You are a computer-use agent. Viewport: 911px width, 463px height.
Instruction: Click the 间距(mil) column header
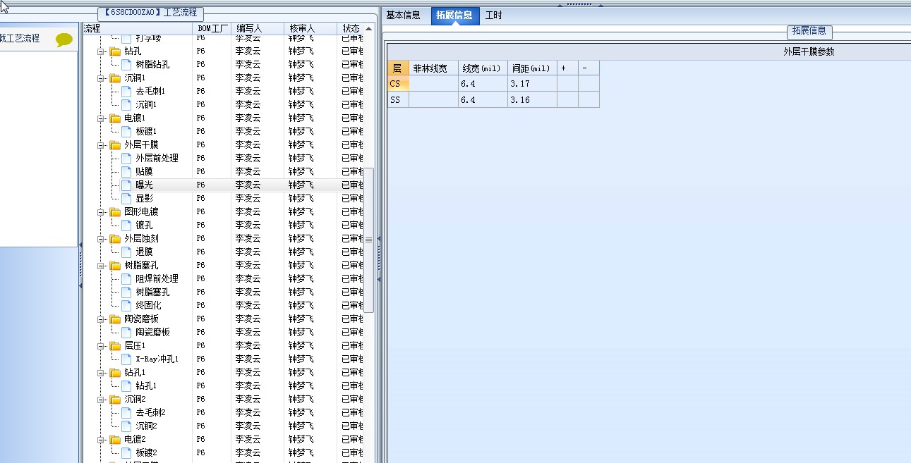click(532, 68)
